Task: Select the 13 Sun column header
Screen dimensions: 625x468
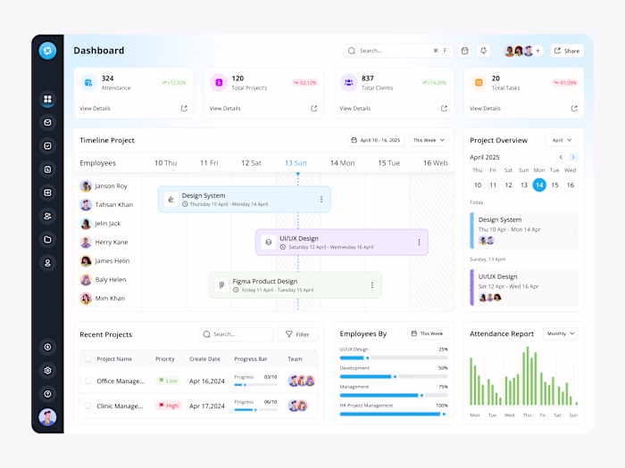Action: (x=296, y=163)
